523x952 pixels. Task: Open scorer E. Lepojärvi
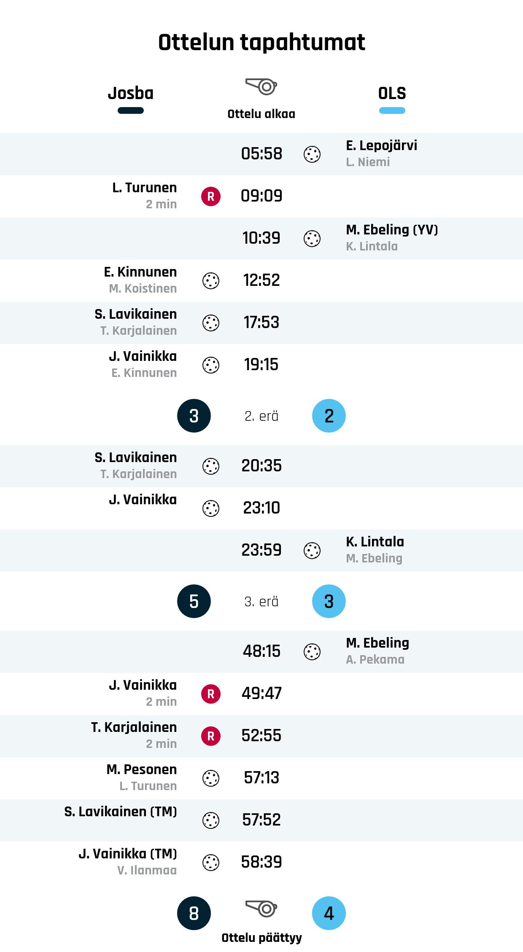point(381,145)
